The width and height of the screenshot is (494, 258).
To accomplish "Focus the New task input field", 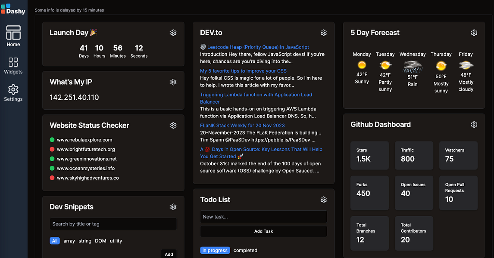I will [x=263, y=217].
